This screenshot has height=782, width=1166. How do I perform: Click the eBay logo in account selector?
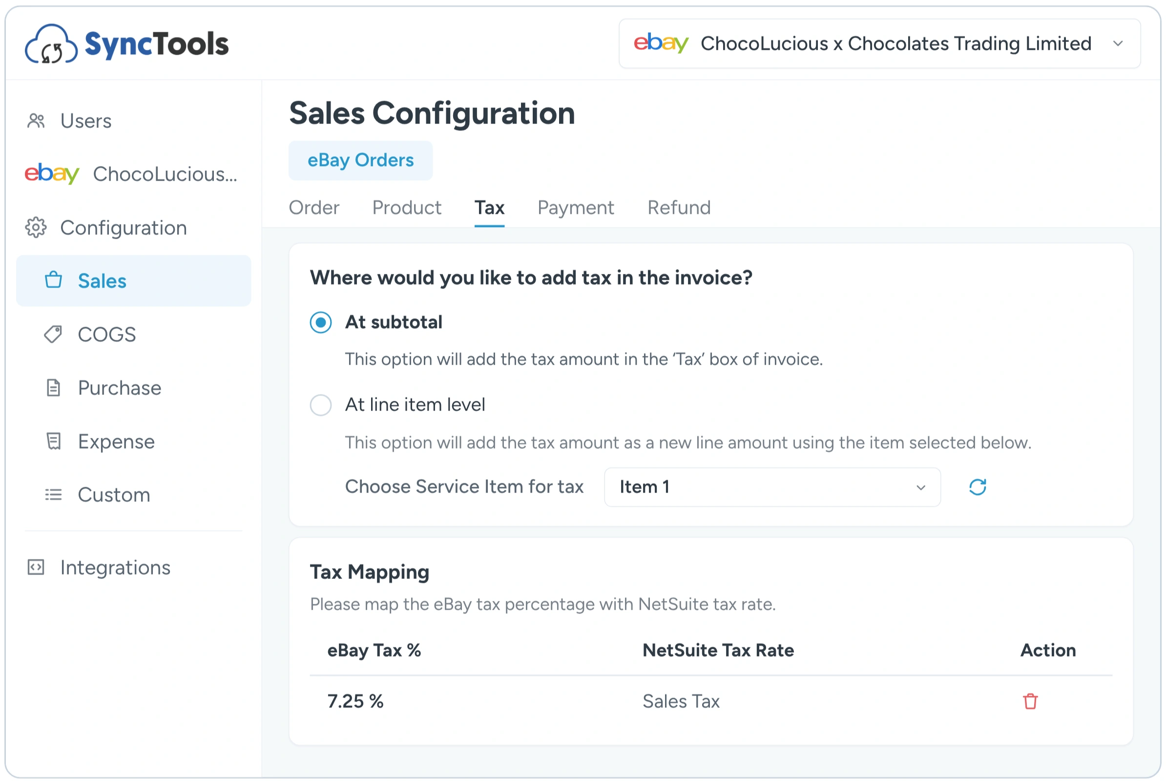[x=661, y=43]
